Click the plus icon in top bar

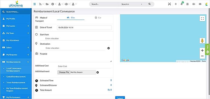(176, 4)
